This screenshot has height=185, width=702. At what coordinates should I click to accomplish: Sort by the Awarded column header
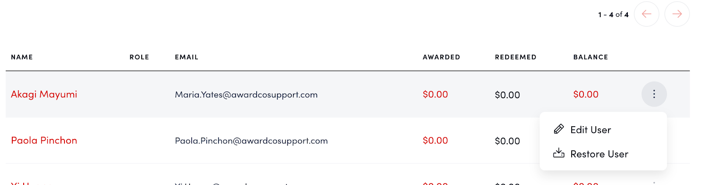click(441, 57)
